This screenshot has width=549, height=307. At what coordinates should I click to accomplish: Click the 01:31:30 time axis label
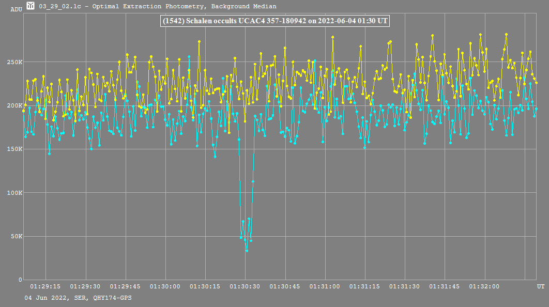405,286
